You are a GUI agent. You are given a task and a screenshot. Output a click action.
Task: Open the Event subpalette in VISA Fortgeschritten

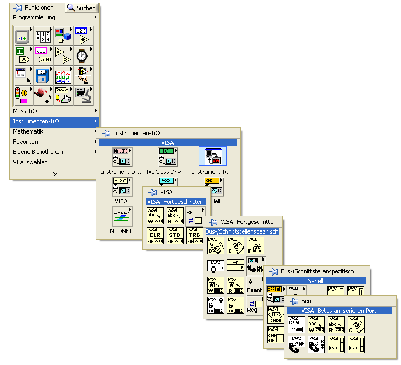(x=255, y=285)
